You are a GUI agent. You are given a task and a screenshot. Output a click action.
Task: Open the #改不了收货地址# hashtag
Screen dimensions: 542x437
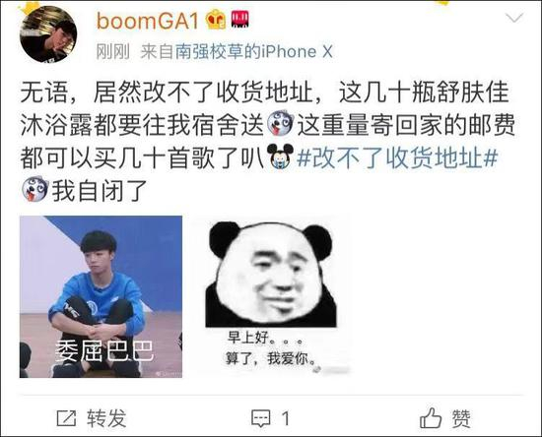[x=397, y=158]
